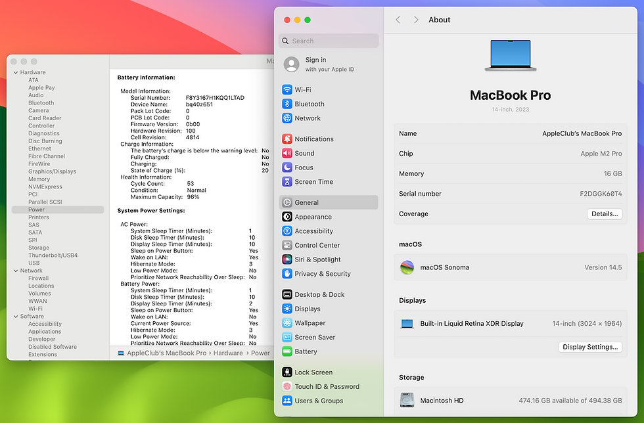Click the Focus moon icon
644x423 pixels.
coord(287,167)
